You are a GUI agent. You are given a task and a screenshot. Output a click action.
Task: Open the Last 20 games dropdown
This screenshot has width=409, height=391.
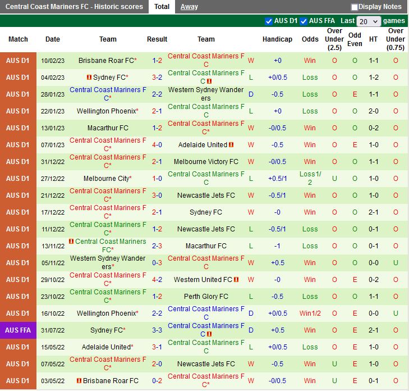pos(369,21)
